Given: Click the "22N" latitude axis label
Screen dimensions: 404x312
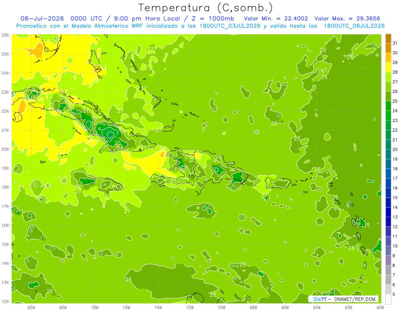Looking at the screenshot, I should 5,111.
